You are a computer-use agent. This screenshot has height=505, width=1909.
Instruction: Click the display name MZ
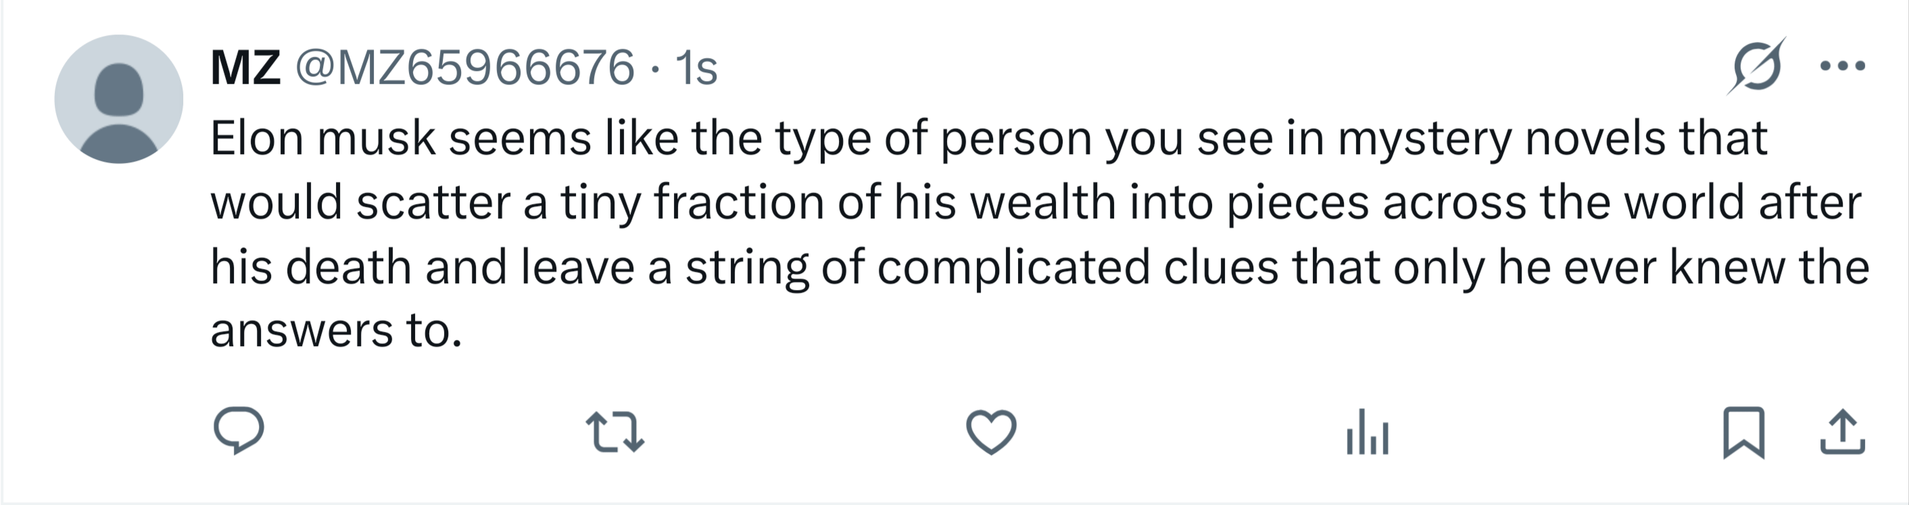coord(245,68)
